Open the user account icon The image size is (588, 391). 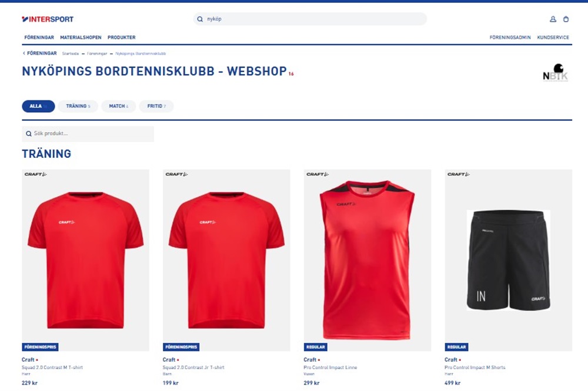(x=553, y=19)
